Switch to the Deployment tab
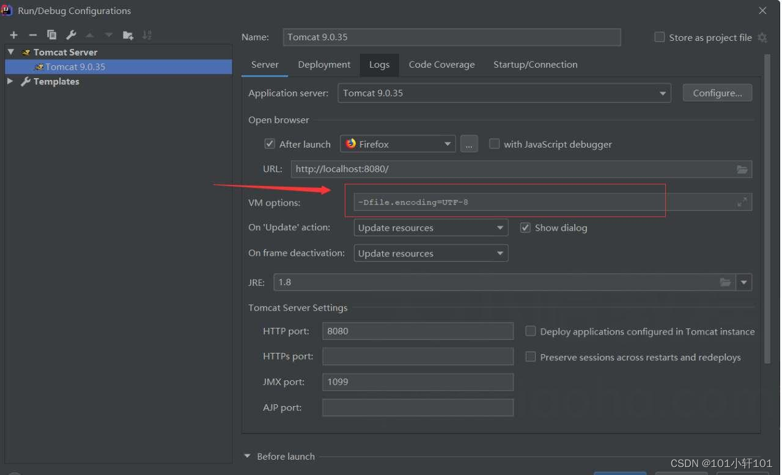782x475 pixels. tap(324, 65)
